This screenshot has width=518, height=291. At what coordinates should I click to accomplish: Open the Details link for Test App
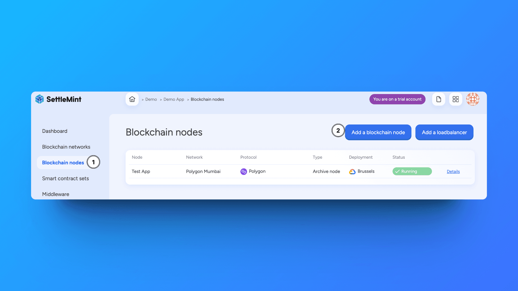453,172
